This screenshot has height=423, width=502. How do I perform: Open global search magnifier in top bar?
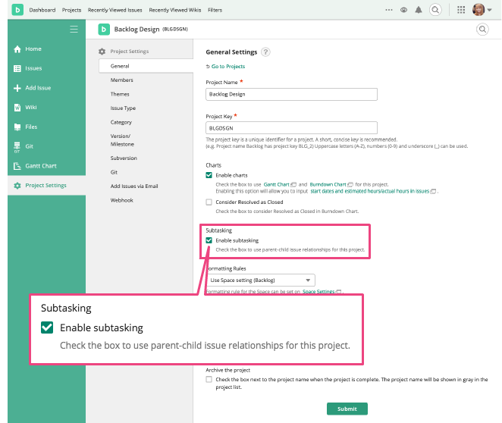coord(435,10)
